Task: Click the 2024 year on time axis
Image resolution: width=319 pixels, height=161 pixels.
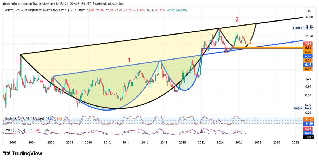Action: (x=220, y=143)
